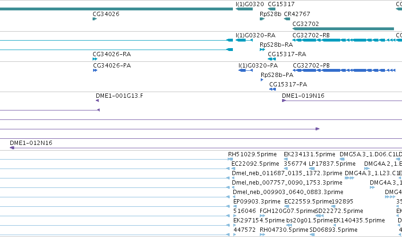Open the 516046 EST feature
The height and width of the screenshot is (237, 402).
[234, 216]
